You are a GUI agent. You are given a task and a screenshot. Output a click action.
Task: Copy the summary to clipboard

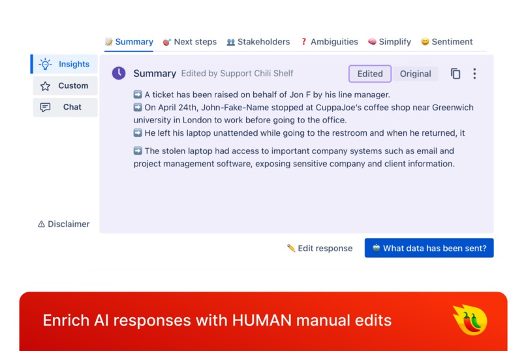[x=456, y=74]
